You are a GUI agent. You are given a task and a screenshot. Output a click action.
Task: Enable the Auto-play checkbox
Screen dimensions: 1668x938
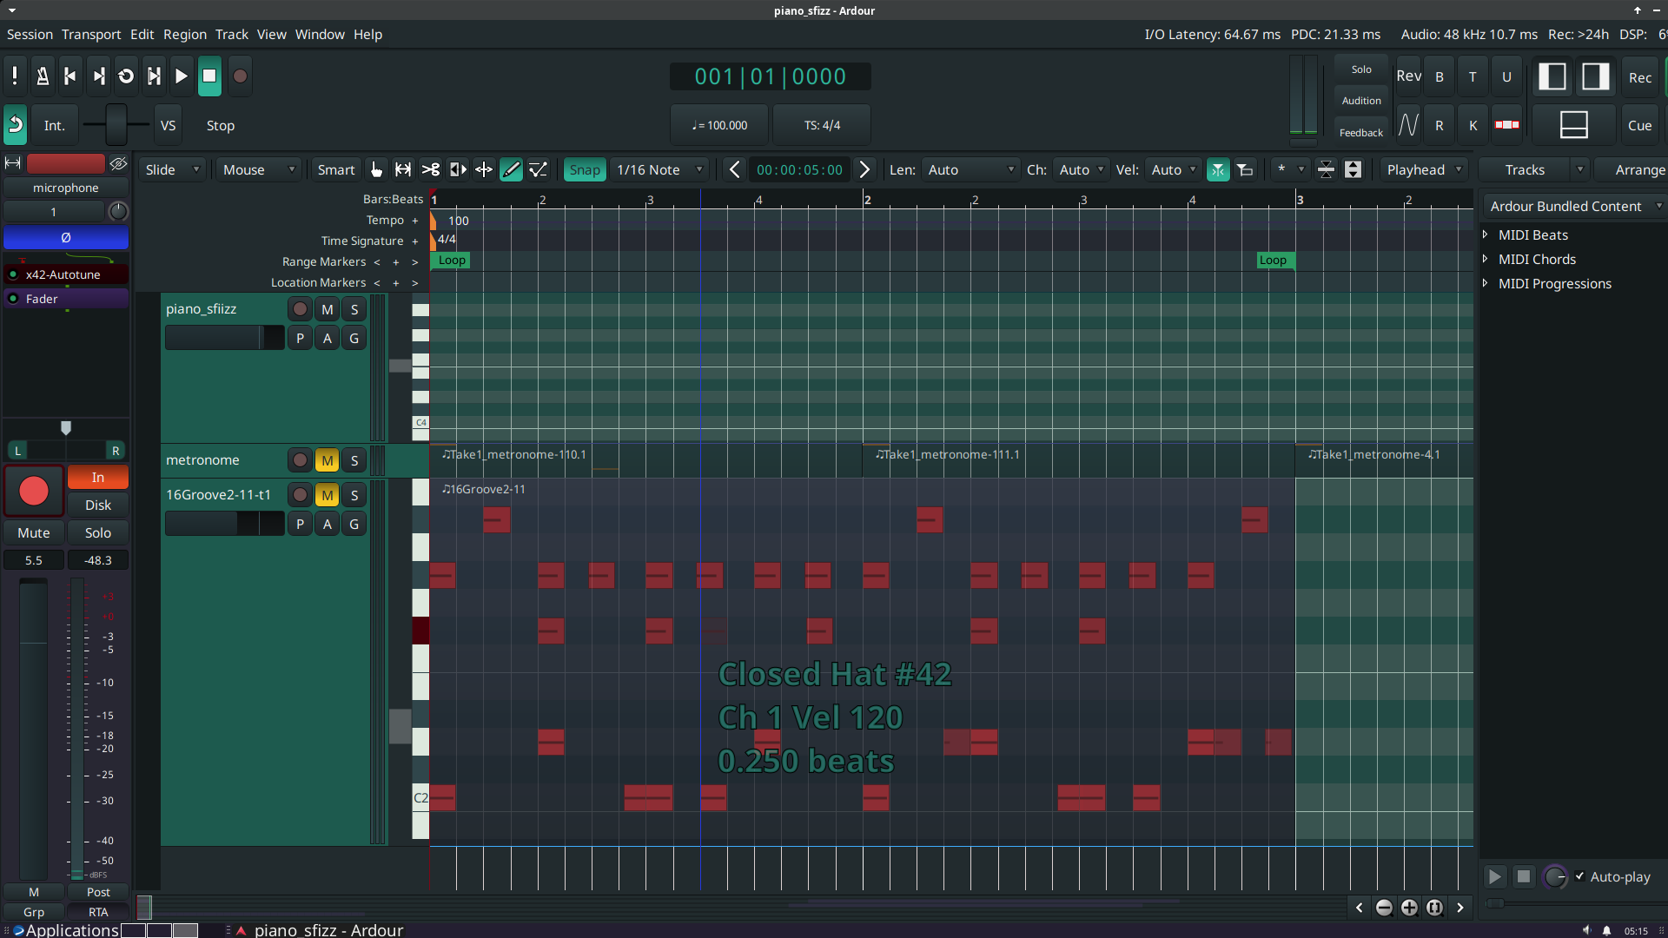click(1579, 876)
